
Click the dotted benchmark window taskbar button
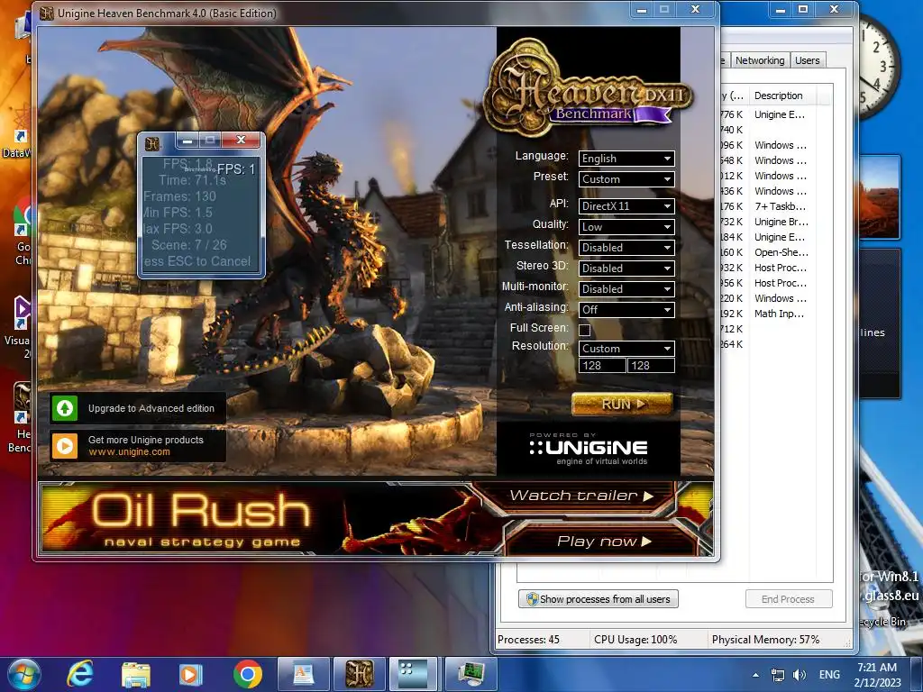tap(414, 674)
